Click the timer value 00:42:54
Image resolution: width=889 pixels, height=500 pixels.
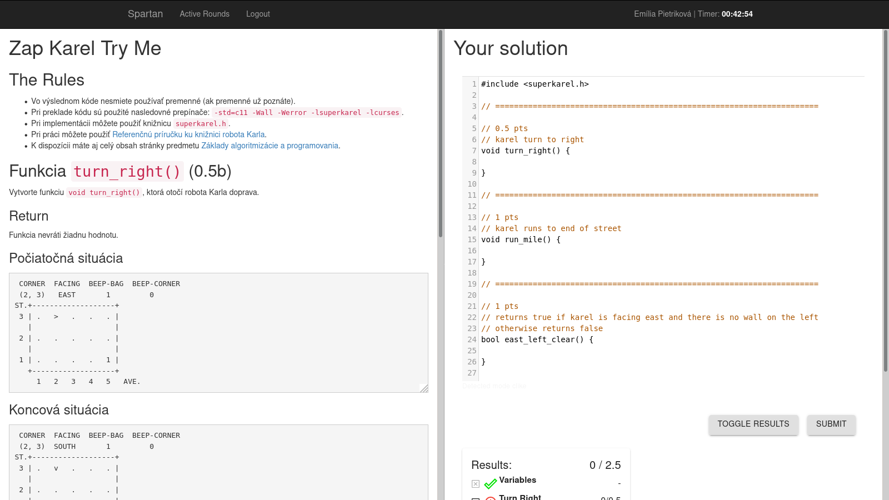(x=737, y=14)
